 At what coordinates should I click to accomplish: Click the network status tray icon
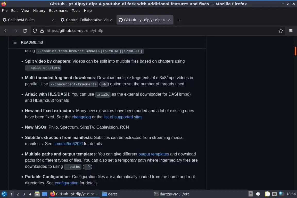(x=275, y=194)
